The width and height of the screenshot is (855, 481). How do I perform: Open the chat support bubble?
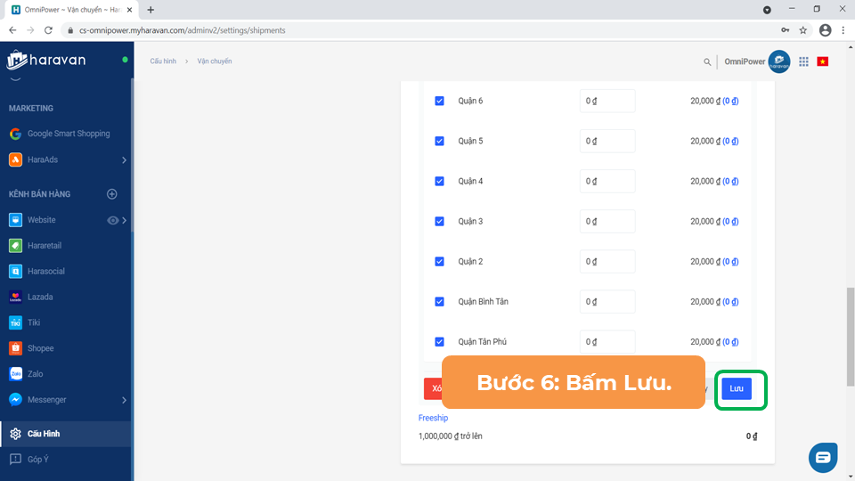(823, 457)
